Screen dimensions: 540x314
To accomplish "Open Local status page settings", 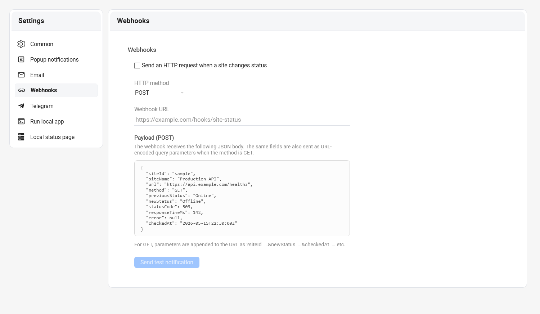I will point(56,137).
